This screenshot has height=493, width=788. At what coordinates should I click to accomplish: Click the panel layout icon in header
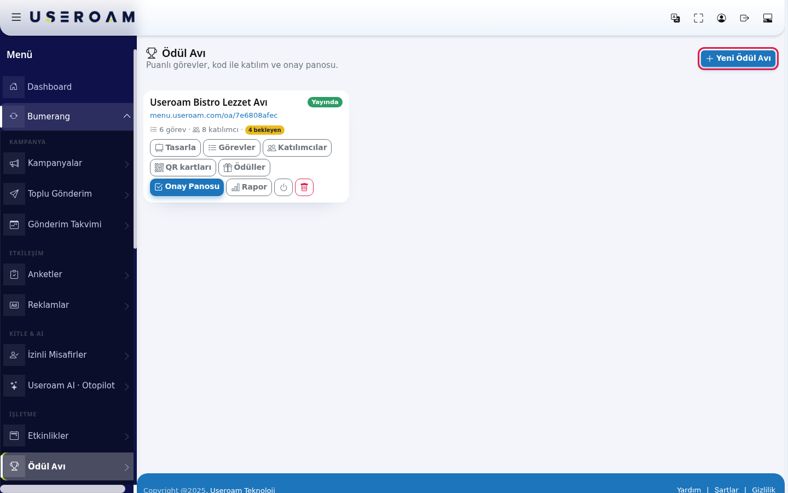(768, 18)
